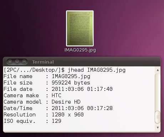The height and width of the screenshot is (137, 164).
Task: Click the terminal scrollbar thumb
Action: tap(158, 117)
